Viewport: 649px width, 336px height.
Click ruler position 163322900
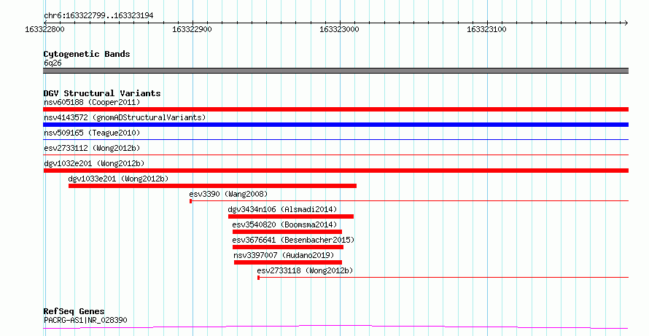[192, 29]
